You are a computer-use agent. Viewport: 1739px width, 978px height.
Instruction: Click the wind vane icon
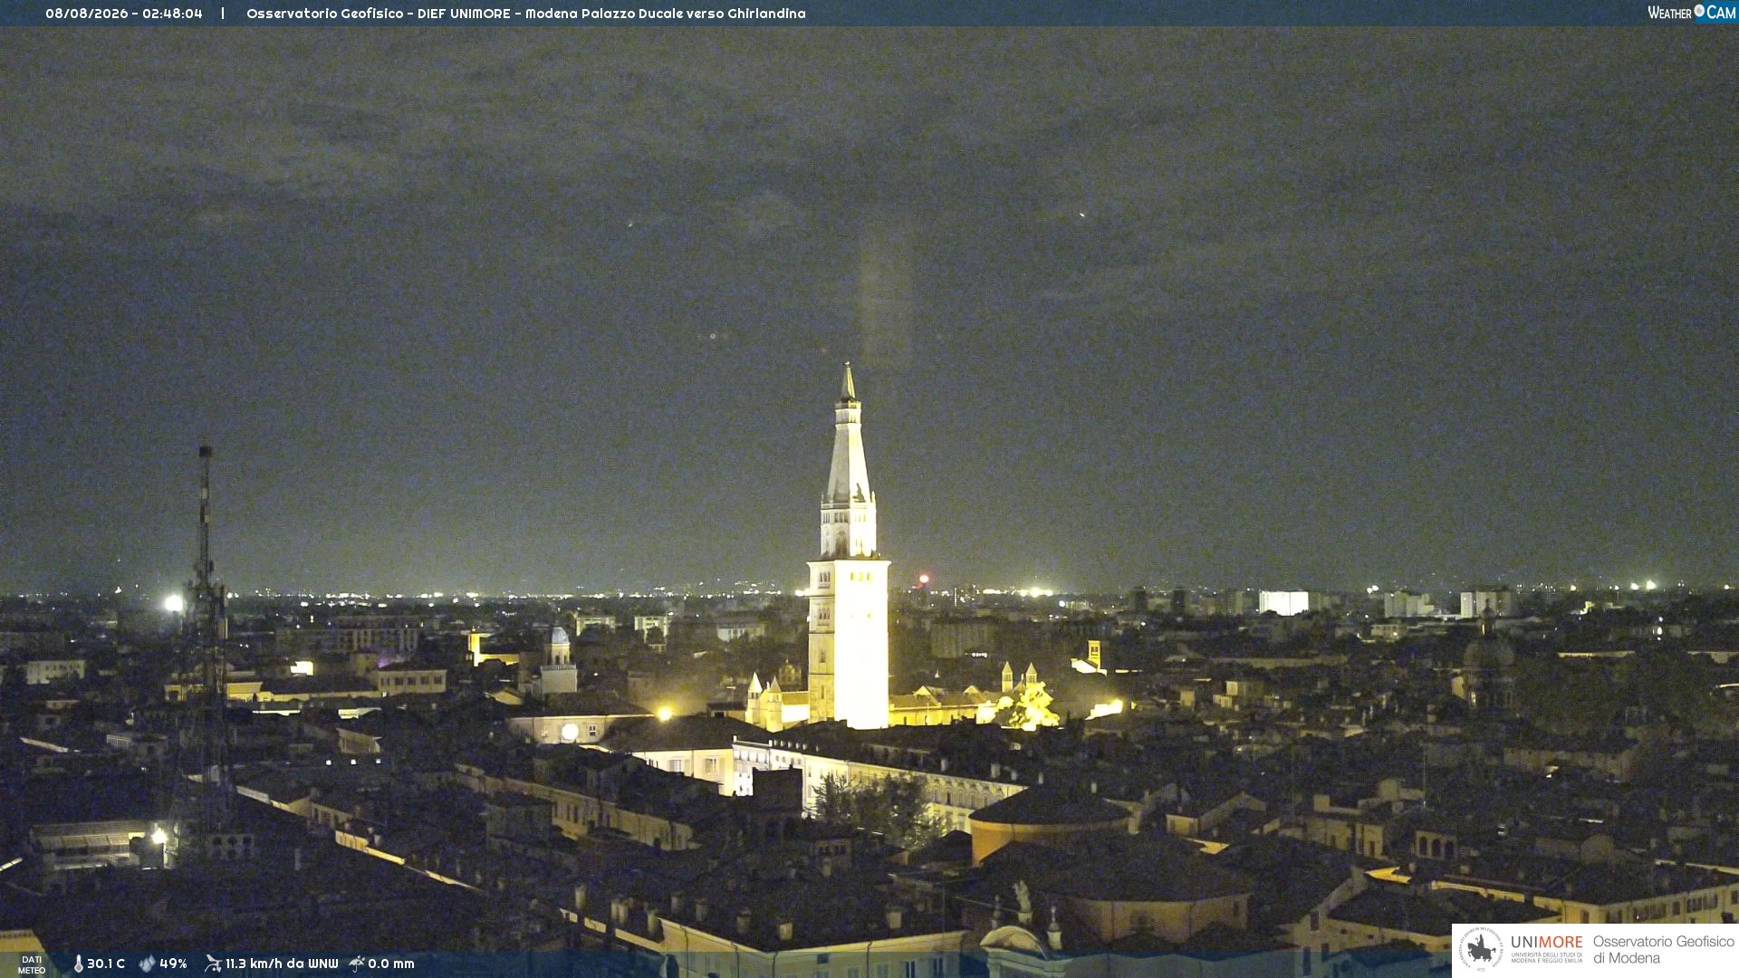tap(213, 964)
